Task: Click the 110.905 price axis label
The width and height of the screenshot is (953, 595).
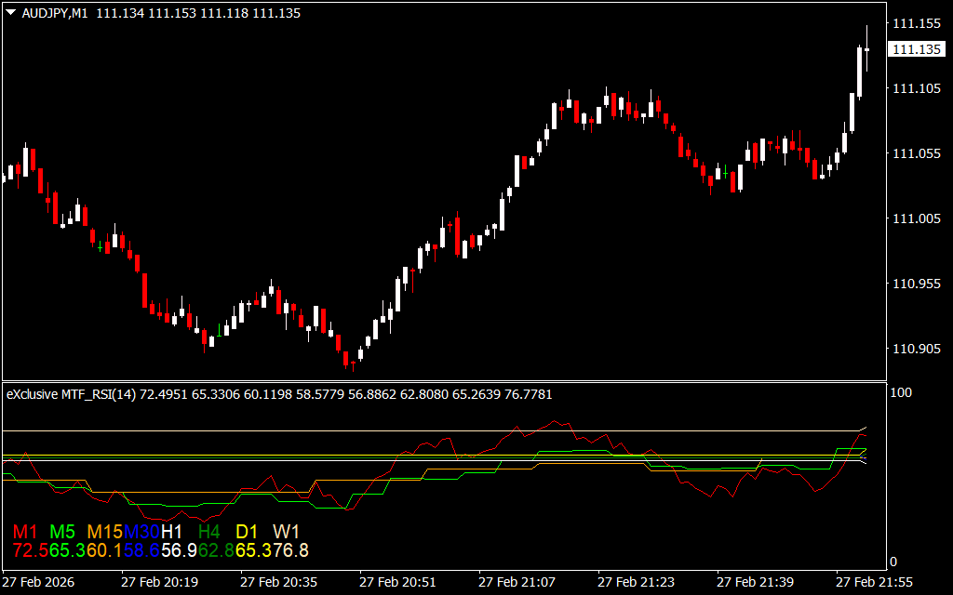Action: point(916,349)
